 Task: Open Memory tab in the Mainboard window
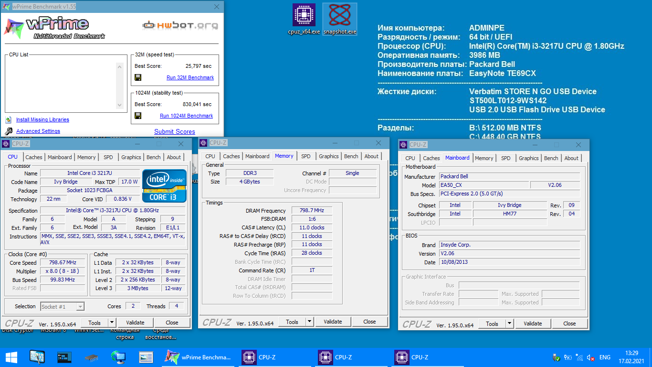pyautogui.click(x=484, y=158)
